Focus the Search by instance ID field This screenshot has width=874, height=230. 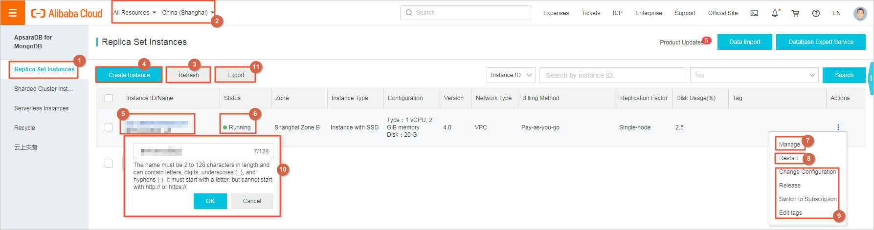point(612,75)
